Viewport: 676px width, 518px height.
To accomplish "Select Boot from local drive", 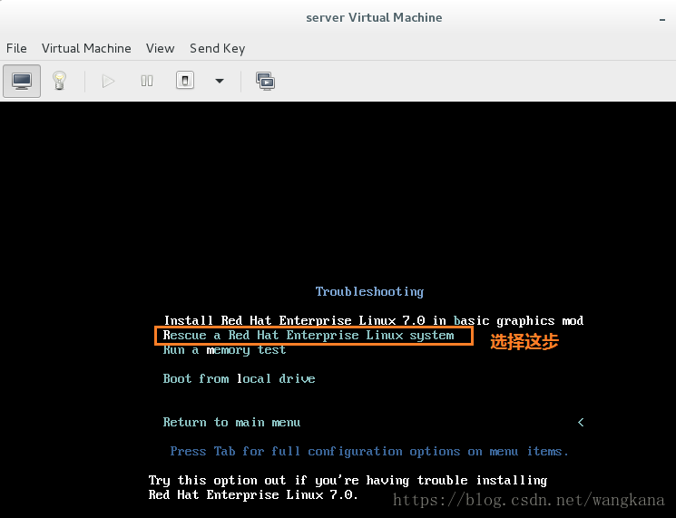I will pos(239,379).
